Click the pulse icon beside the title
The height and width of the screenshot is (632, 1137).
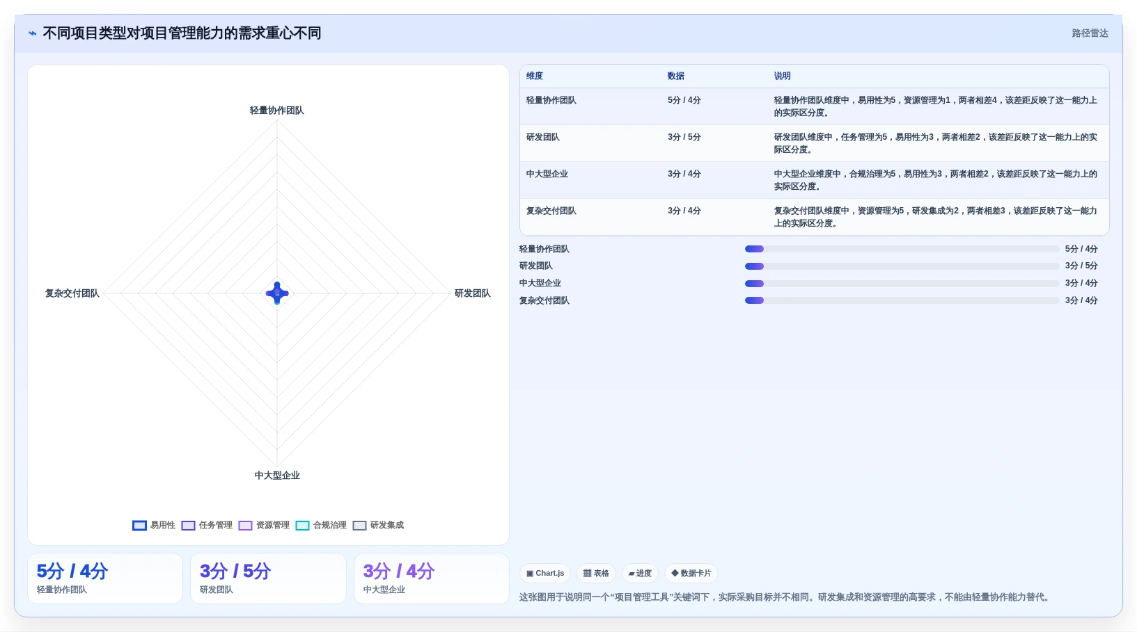coord(33,33)
